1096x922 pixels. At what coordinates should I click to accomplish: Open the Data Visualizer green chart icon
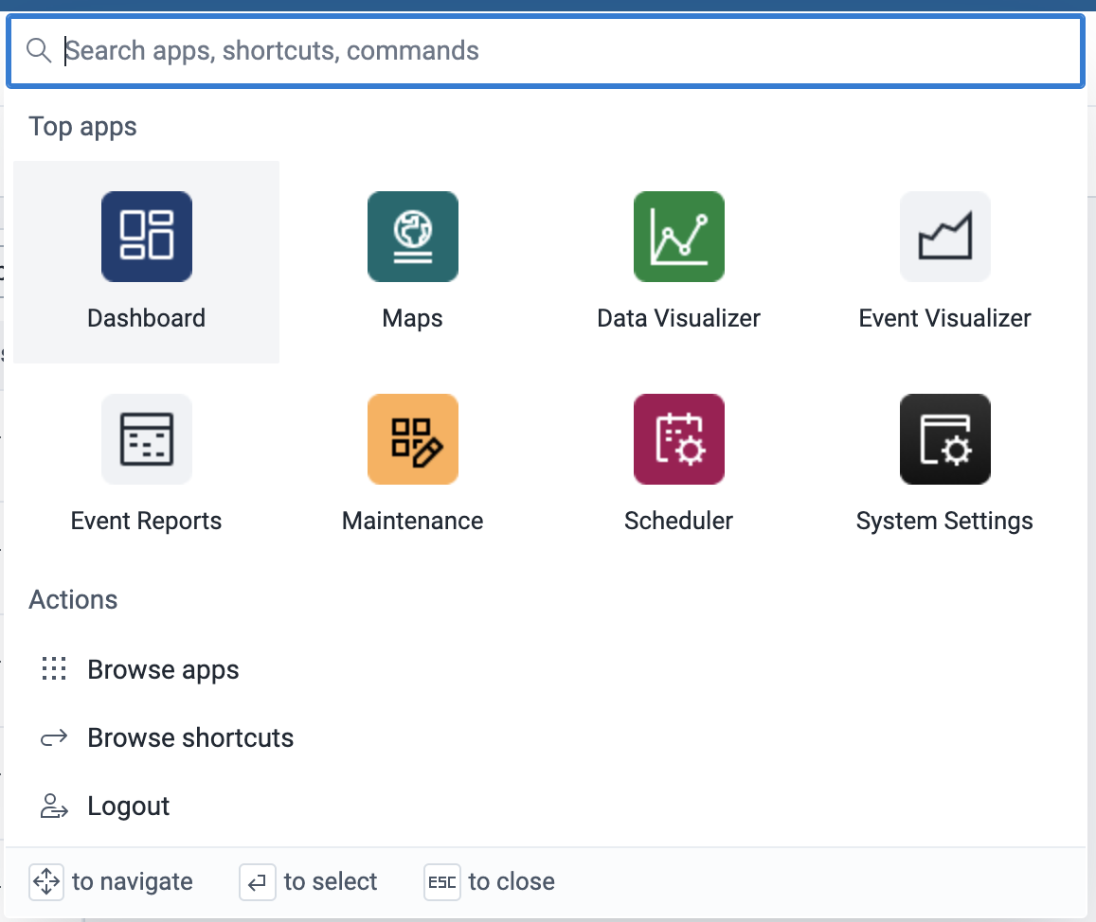coord(679,237)
